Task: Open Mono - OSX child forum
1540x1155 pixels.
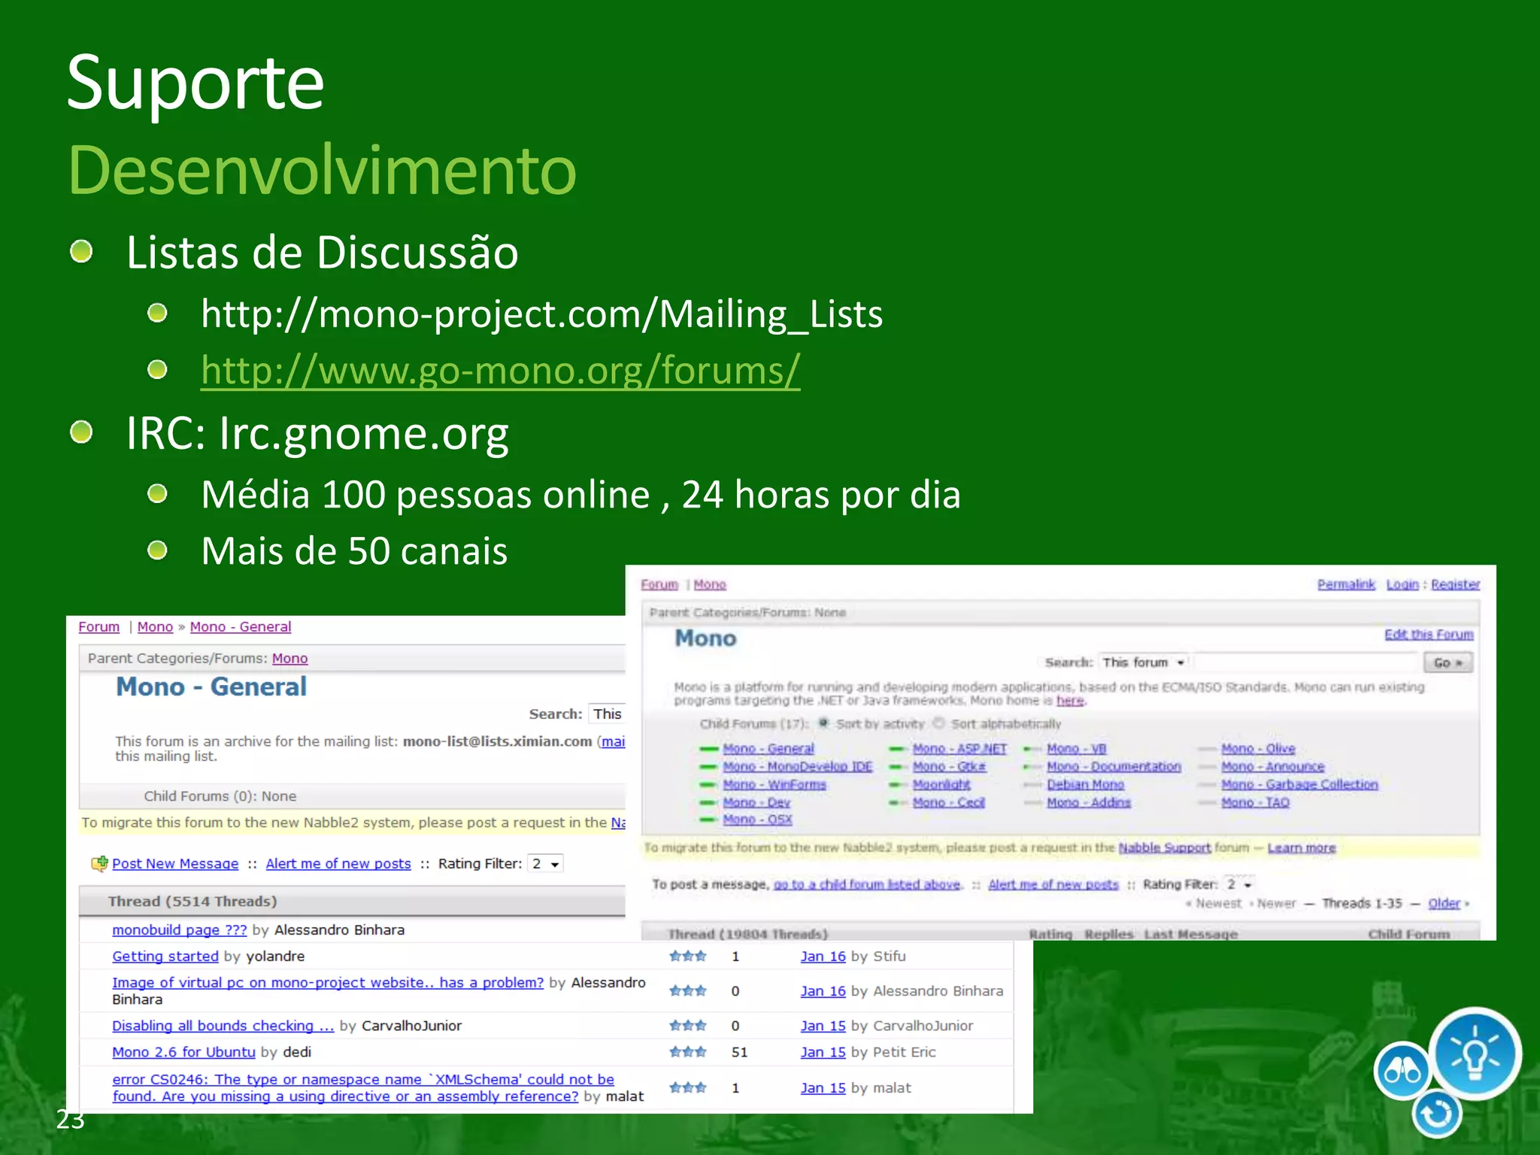Action: (x=757, y=820)
